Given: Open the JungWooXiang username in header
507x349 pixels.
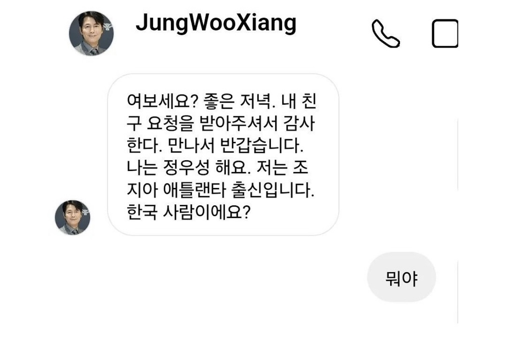Looking at the screenshot, I should [x=216, y=23].
